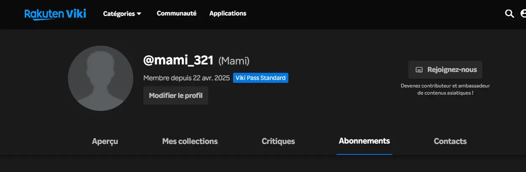526x172 pixels.
Task: Click the (Mami) display name
Action: point(234,61)
